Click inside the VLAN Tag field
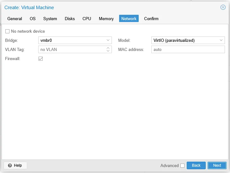The width and height of the screenshot is (230, 173). pyautogui.click(x=71, y=49)
